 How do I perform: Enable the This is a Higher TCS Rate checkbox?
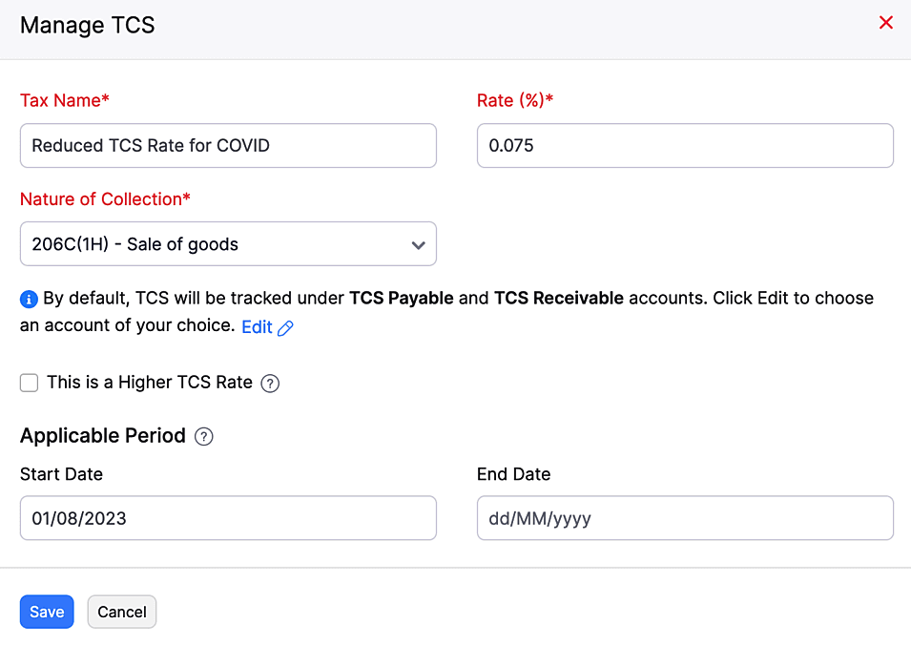[x=29, y=383]
